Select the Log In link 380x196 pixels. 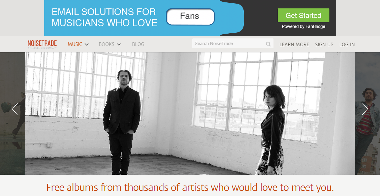(x=347, y=44)
